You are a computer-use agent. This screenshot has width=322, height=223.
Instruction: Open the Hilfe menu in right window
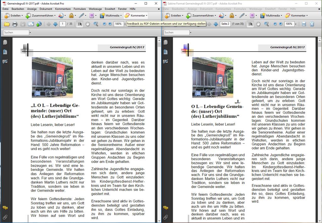[x=293, y=9]
